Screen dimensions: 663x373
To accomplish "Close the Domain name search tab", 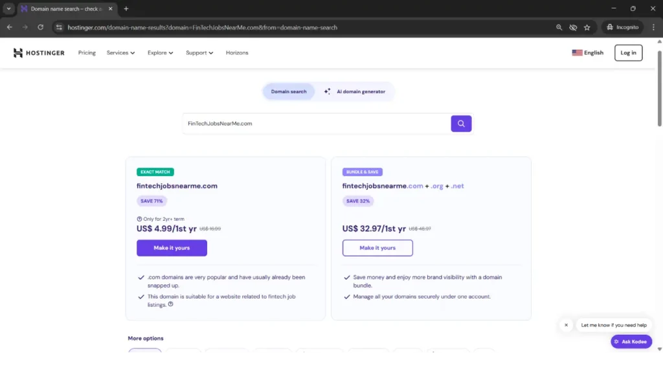I will coord(110,8).
